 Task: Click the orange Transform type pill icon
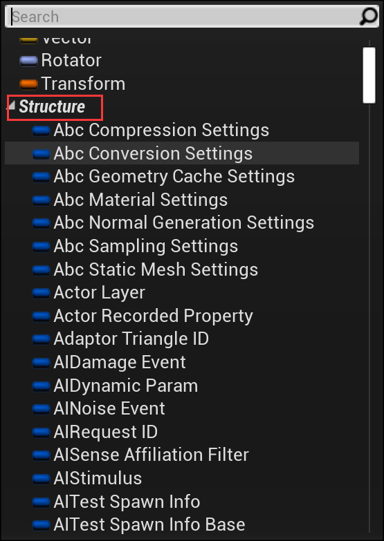click(28, 84)
